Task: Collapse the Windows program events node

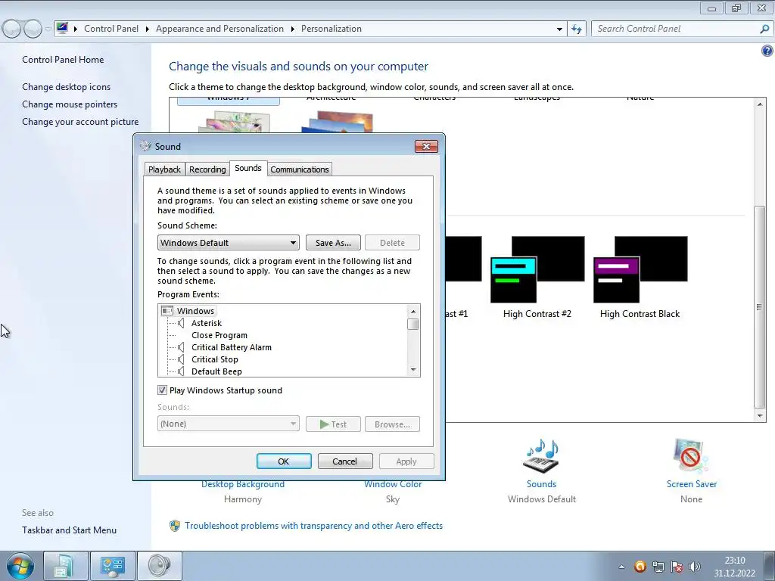Action: pos(167,311)
